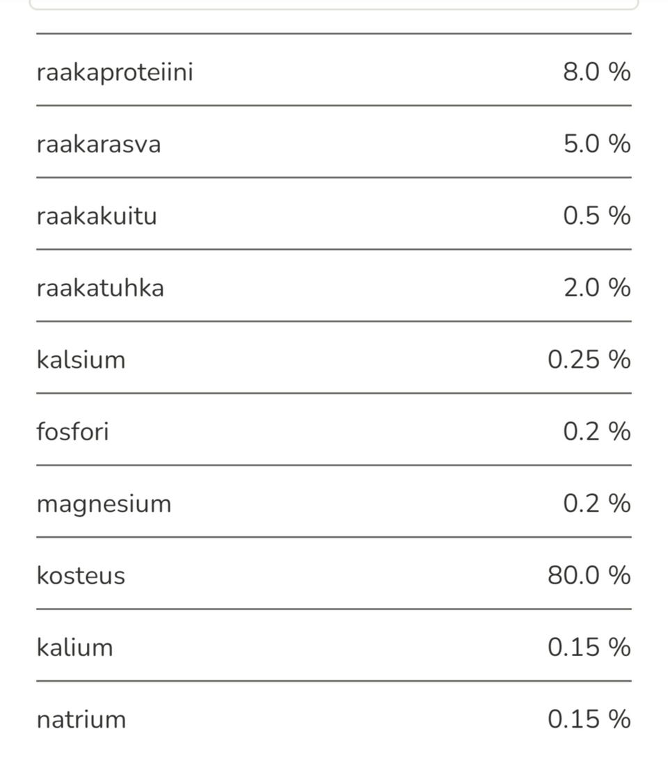
Task: Click the raakarasva label
Action: click(99, 144)
